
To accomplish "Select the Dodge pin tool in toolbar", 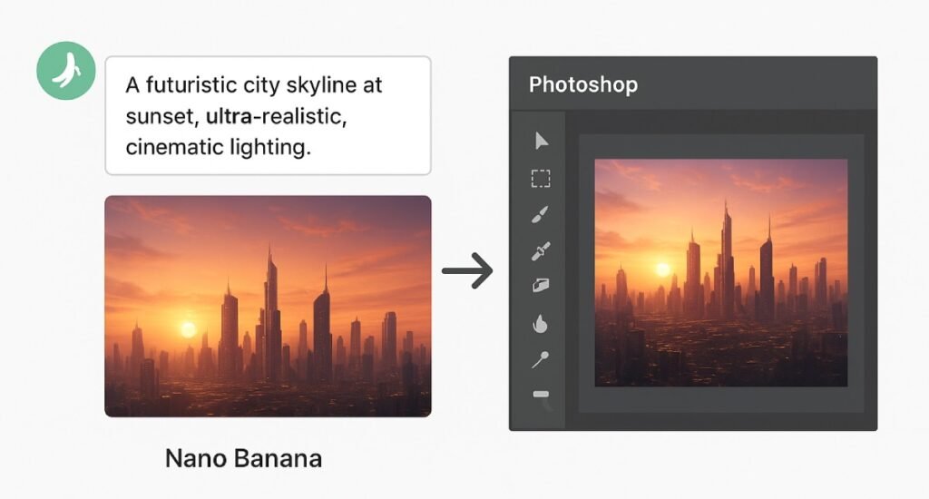I will coord(540,359).
